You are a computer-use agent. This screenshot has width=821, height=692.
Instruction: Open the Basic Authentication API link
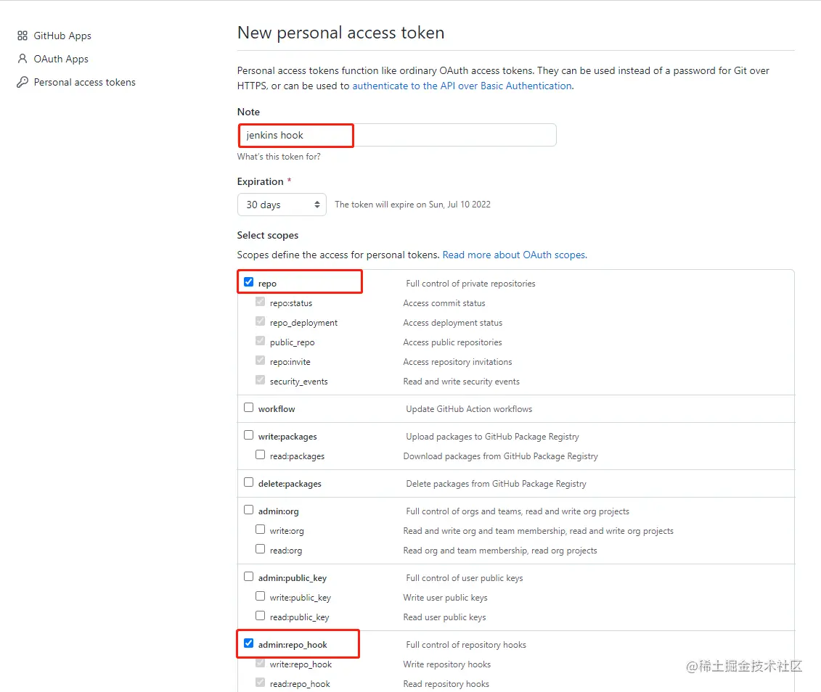coord(462,86)
